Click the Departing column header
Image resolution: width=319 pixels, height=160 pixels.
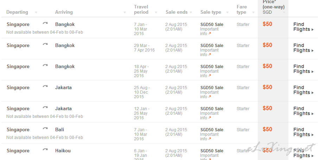17,12
